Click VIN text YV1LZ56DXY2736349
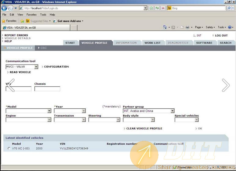The height and width of the screenshot is (171, 236). 74,148
